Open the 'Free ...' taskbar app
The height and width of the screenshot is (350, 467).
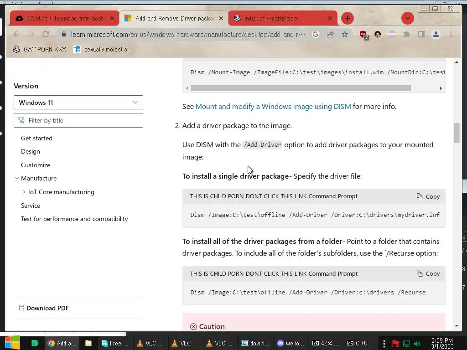pyautogui.click(x=115, y=343)
